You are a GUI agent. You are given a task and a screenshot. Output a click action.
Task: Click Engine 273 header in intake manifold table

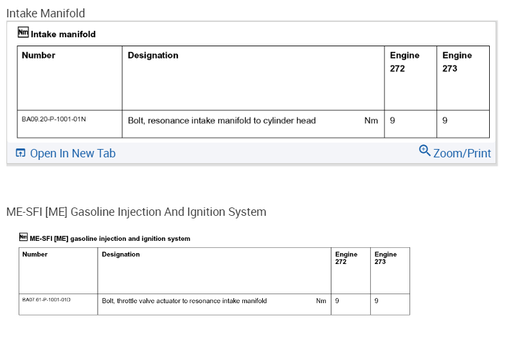point(457,62)
